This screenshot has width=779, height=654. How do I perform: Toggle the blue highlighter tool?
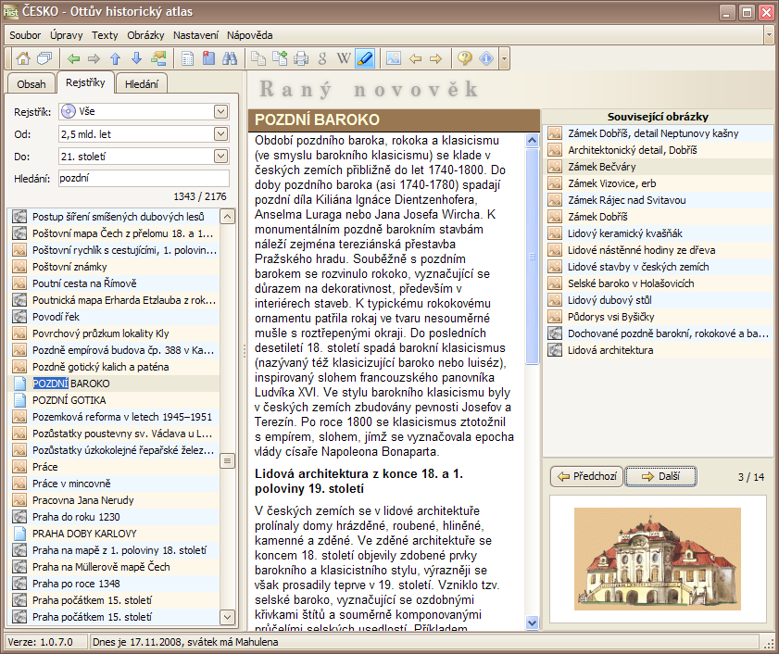(364, 58)
